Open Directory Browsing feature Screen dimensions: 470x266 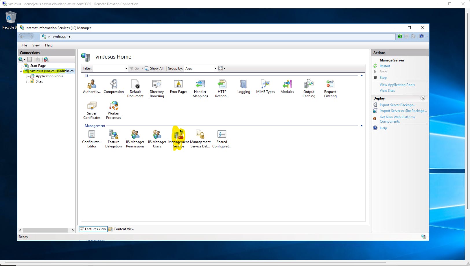pyautogui.click(x=157, y=89)
